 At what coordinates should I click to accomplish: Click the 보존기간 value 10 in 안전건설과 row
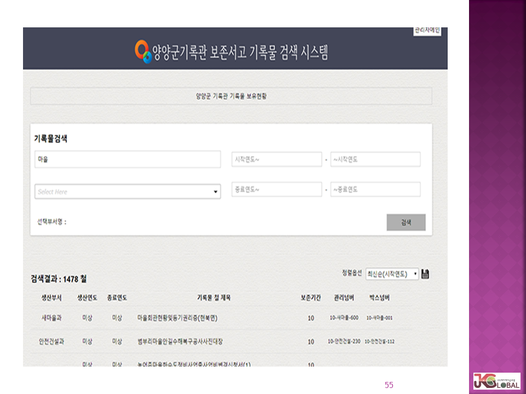(x=311, y=341)
